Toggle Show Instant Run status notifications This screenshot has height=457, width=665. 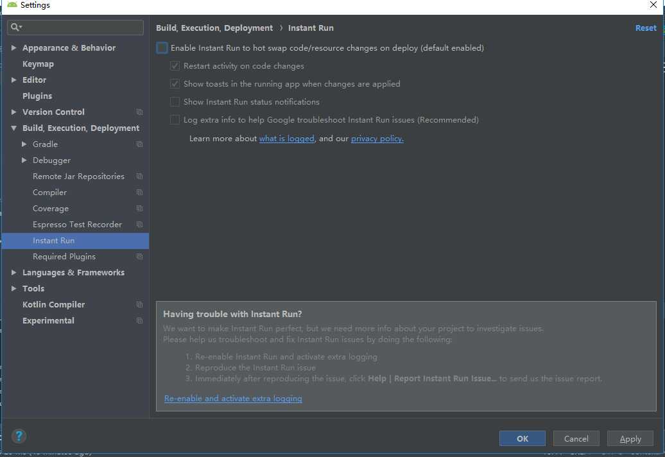175,102
